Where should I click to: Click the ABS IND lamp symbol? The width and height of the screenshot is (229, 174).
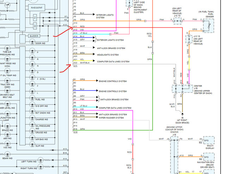pos(7,134)
